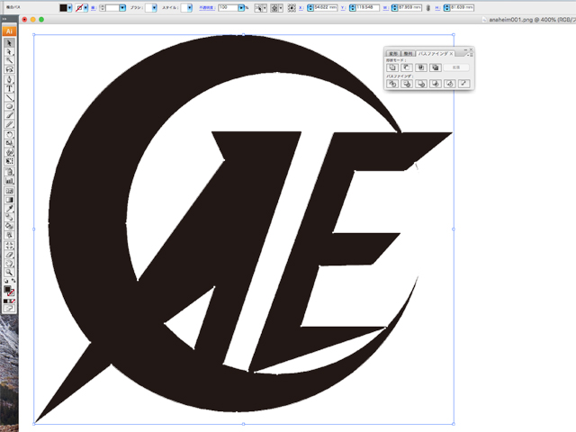Viewport: 576px width, 432px height.
Task: Click Exclude shape mode button
Action: 436,67
